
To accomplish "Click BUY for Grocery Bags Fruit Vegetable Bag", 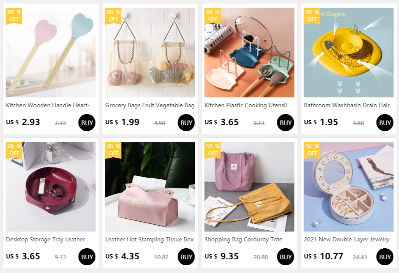I will [x=186, y=123].
